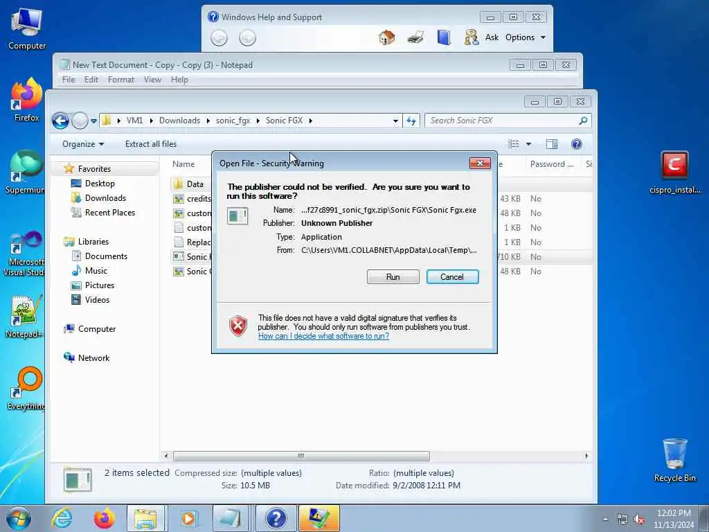Click Run in the Security Warning dialog

(393, 277)
